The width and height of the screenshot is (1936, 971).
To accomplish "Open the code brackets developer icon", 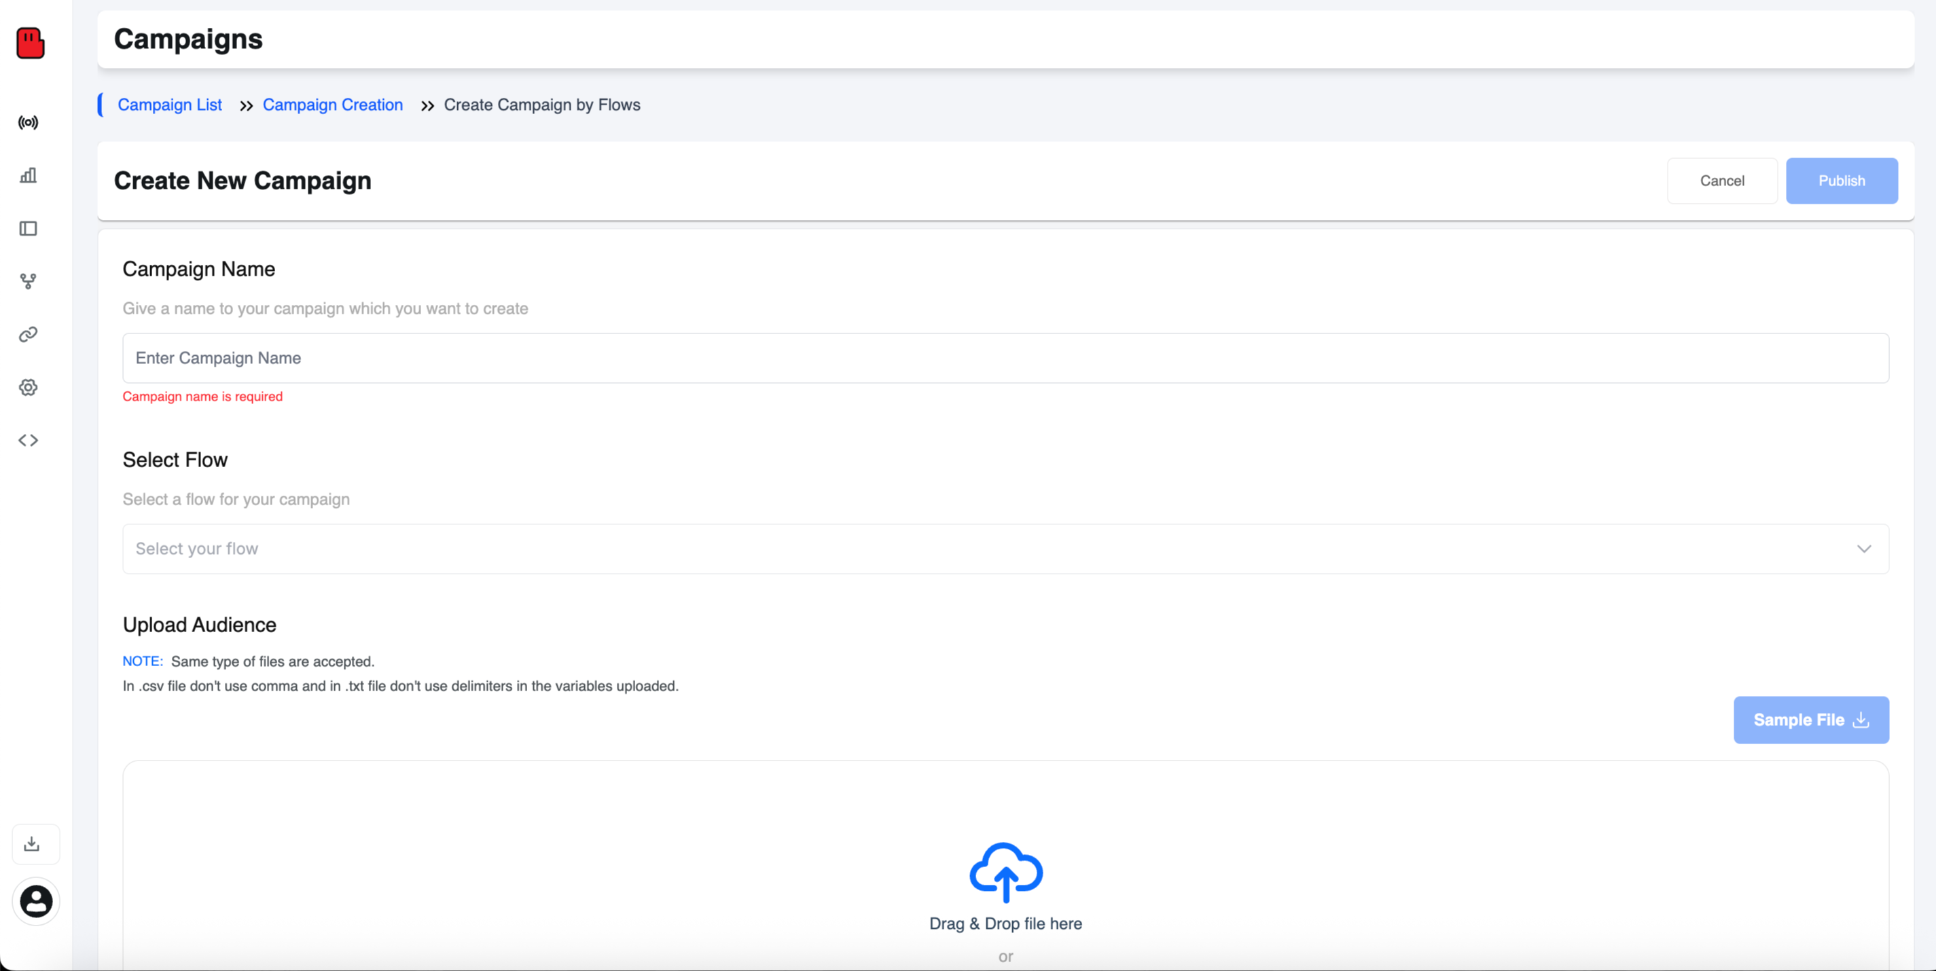I will (x=28, y=440).
